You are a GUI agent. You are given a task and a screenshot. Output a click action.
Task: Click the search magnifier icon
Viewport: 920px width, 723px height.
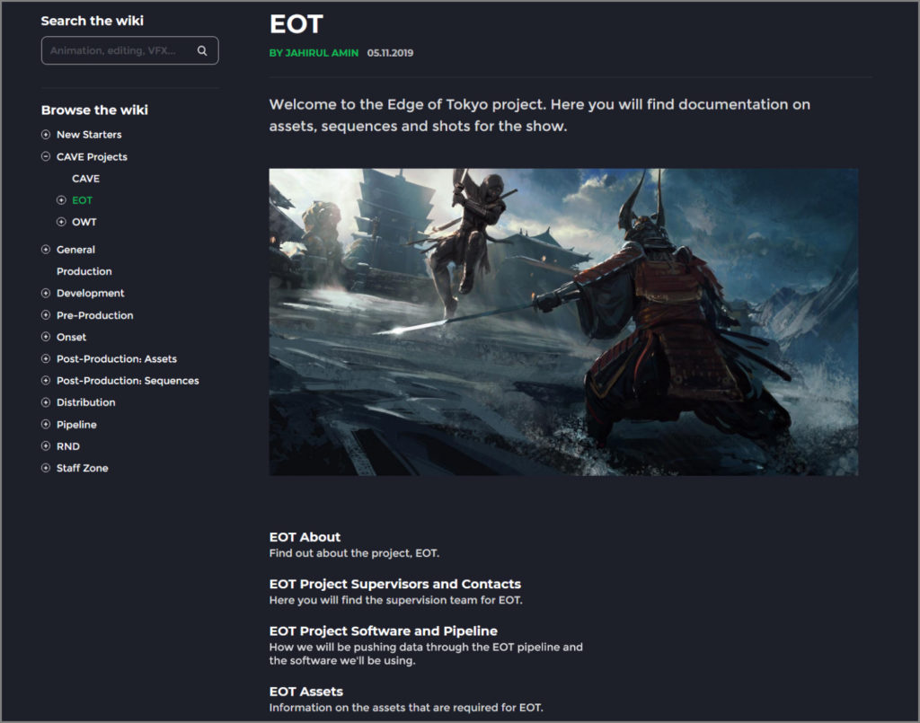(203, 50)
